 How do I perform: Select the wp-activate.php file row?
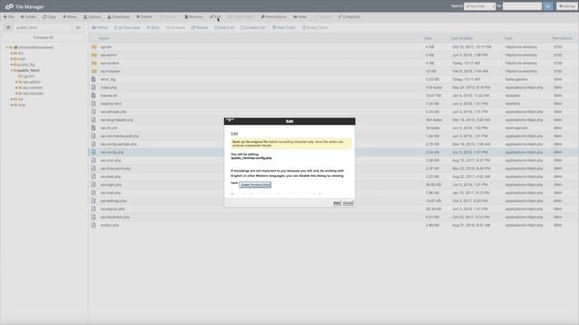pyautogui.click(x=334, y=112)
